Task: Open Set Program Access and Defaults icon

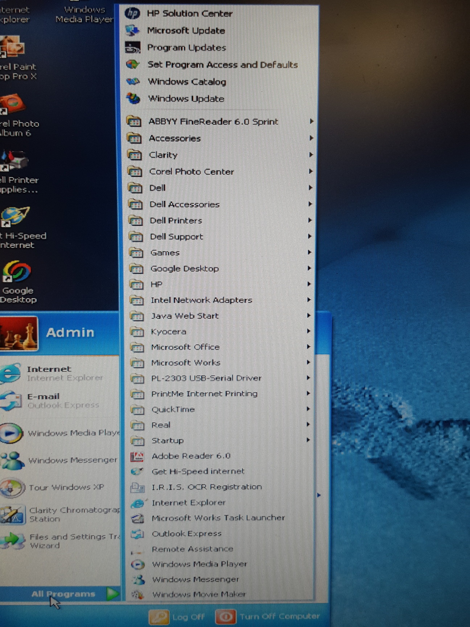Action: 133,65
